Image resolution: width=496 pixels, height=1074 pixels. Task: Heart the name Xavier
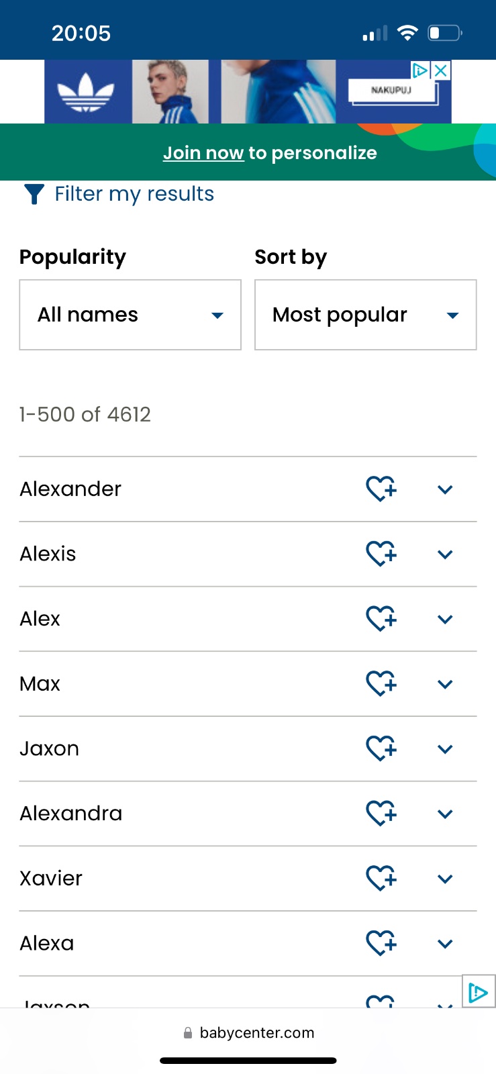coord(381,878)
